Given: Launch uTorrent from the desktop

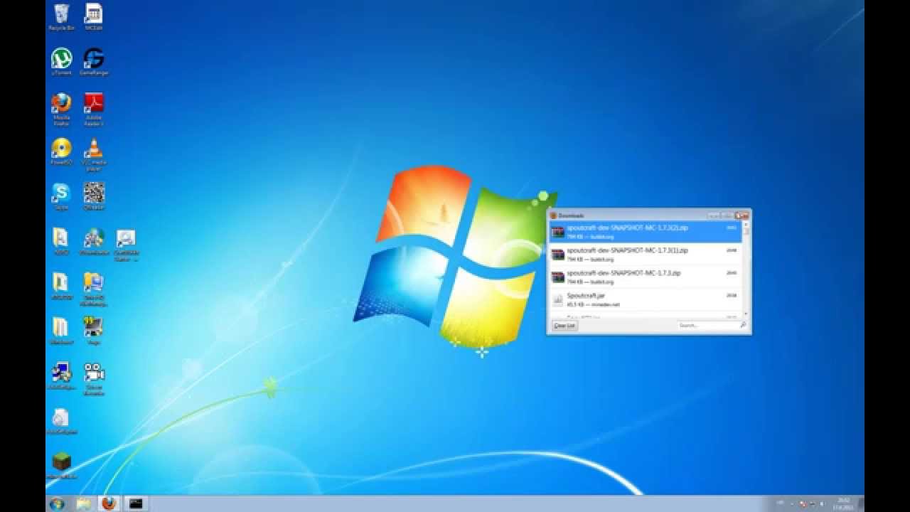Looking at the screenshot, I should coord(62,60).
